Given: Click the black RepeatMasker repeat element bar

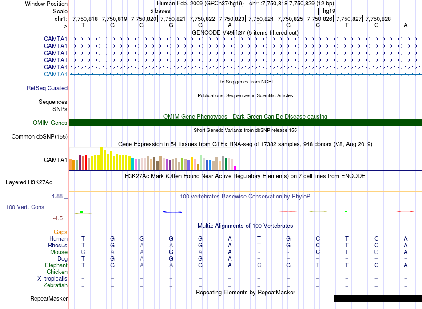Looking at the screenshot, I should (x=377, y=298).
